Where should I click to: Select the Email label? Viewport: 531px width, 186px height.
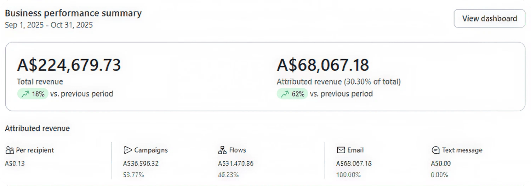355,150
